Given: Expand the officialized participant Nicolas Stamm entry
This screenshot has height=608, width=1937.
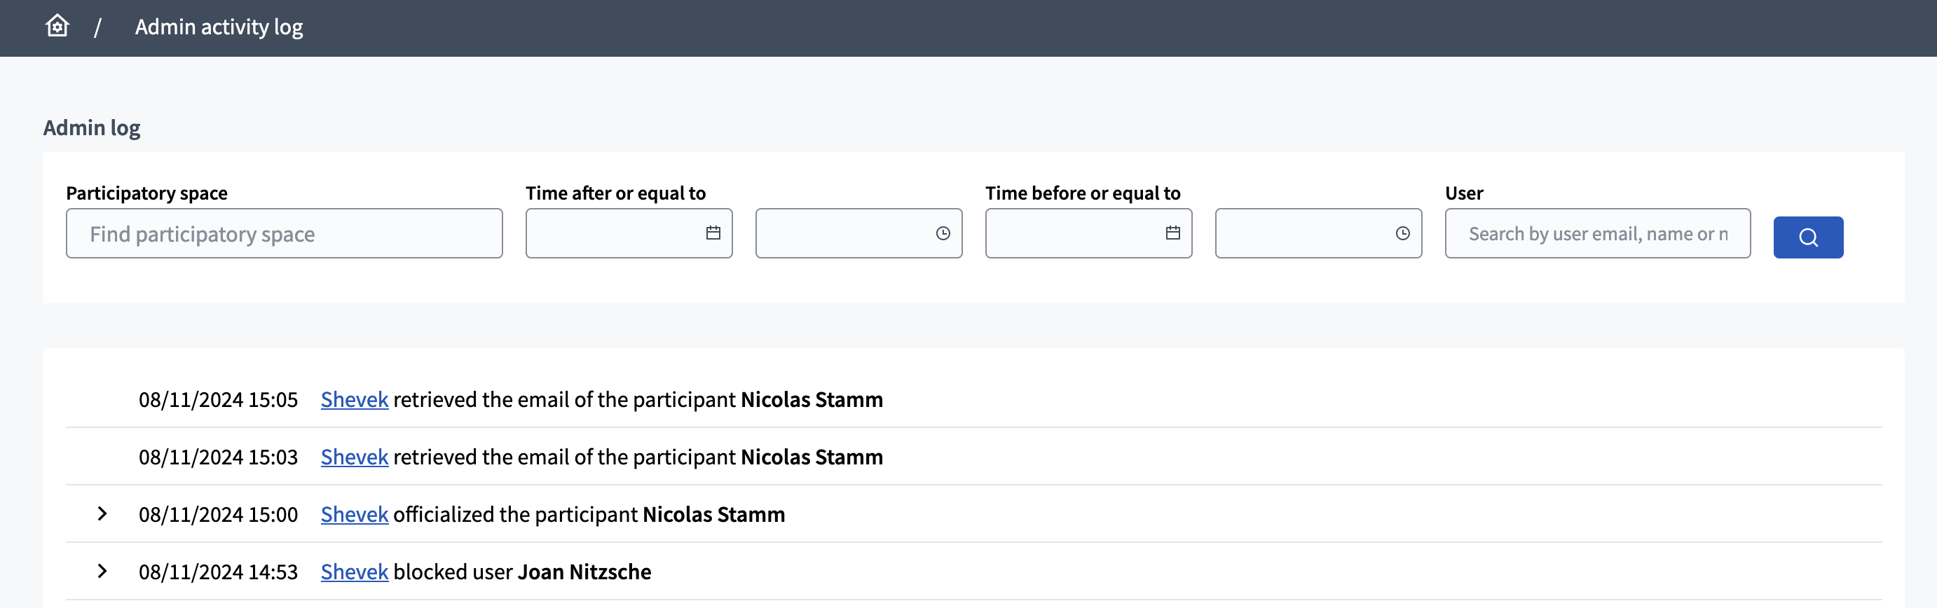Looking at the screenshot, I should [102, 515].
